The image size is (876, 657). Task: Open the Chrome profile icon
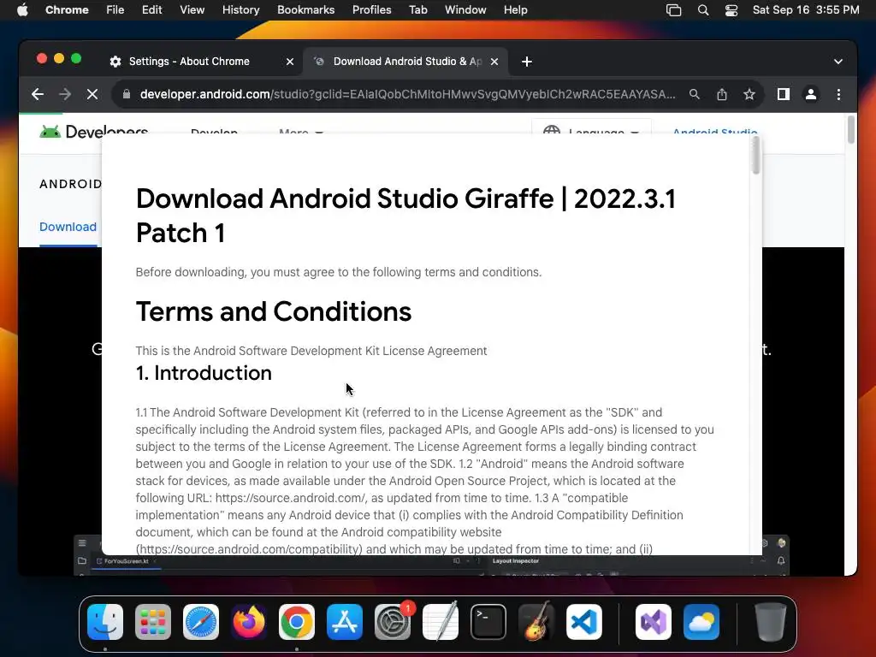(x=811, y=94)
